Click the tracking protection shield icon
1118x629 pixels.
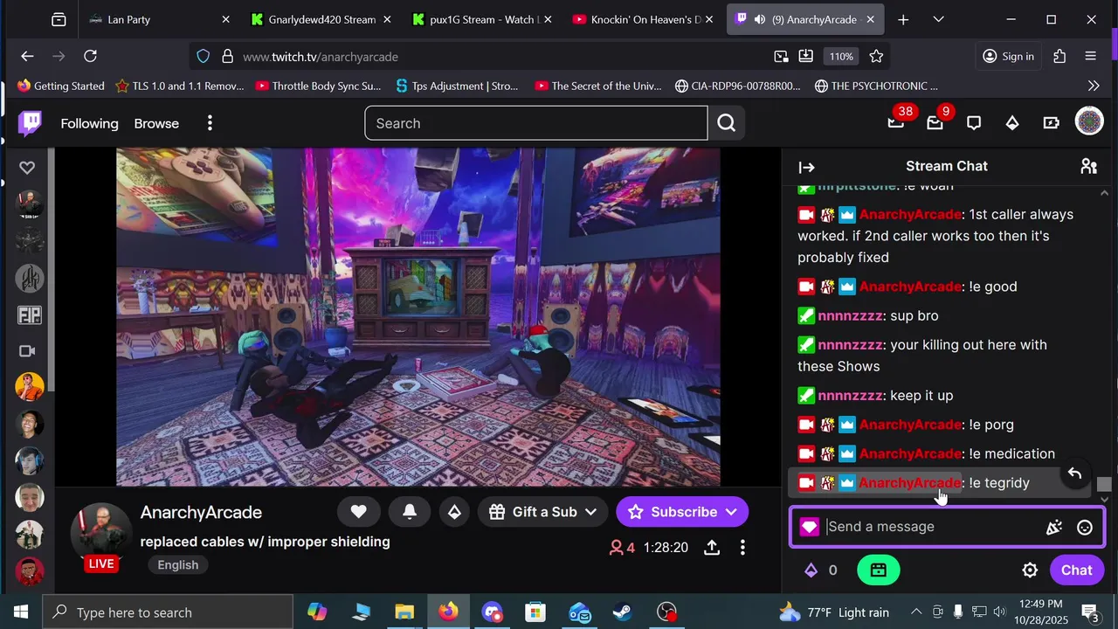click(x=203, y=56)
